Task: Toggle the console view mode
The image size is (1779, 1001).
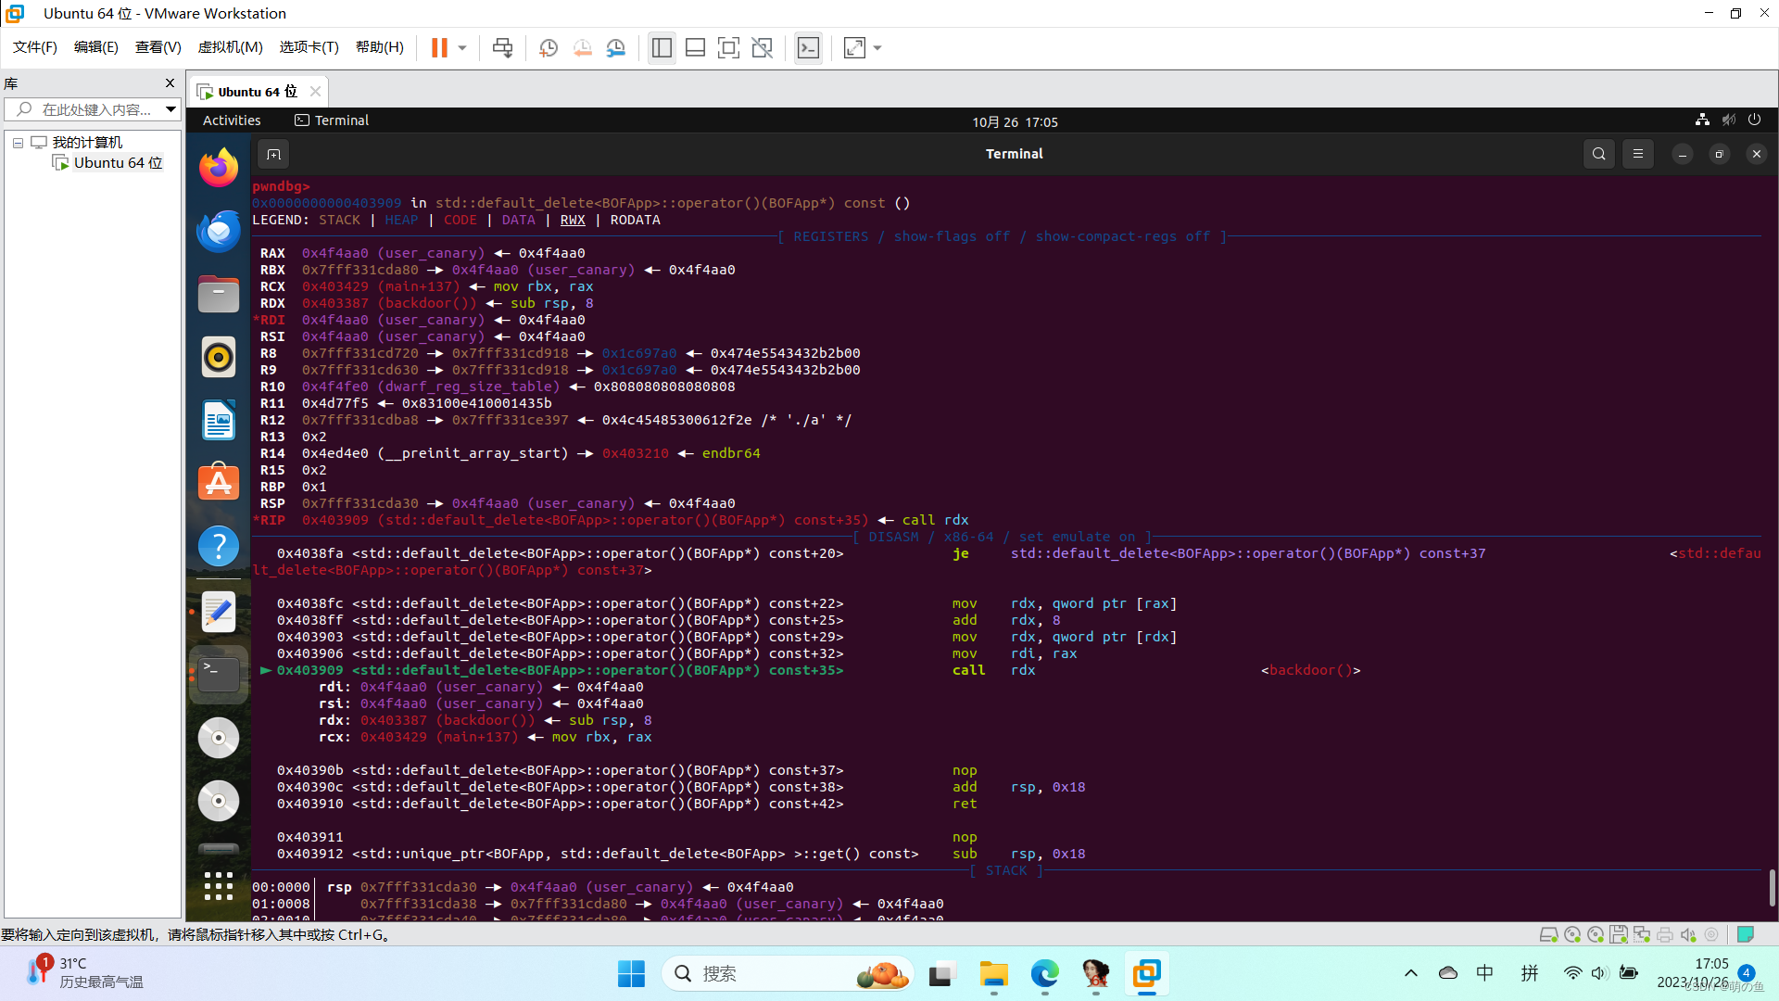Action: [808, 47]
